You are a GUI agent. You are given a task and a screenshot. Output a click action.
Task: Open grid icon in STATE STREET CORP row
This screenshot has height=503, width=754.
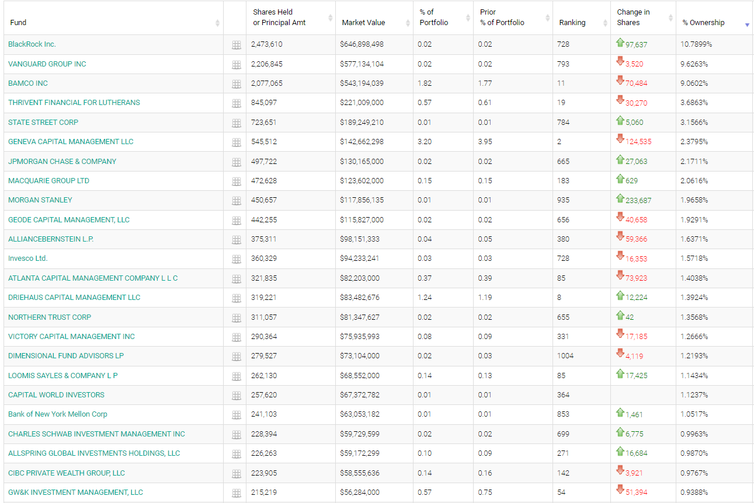click(237, 123)
